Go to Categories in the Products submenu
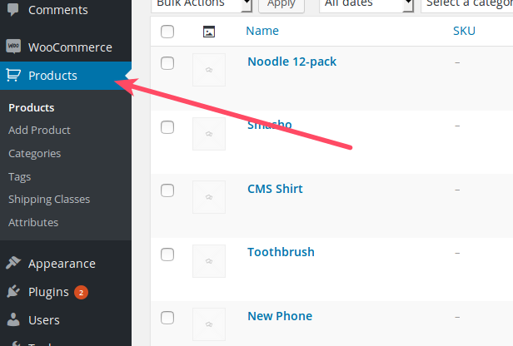This screenshot has width=513, height=346. point(34,153)
